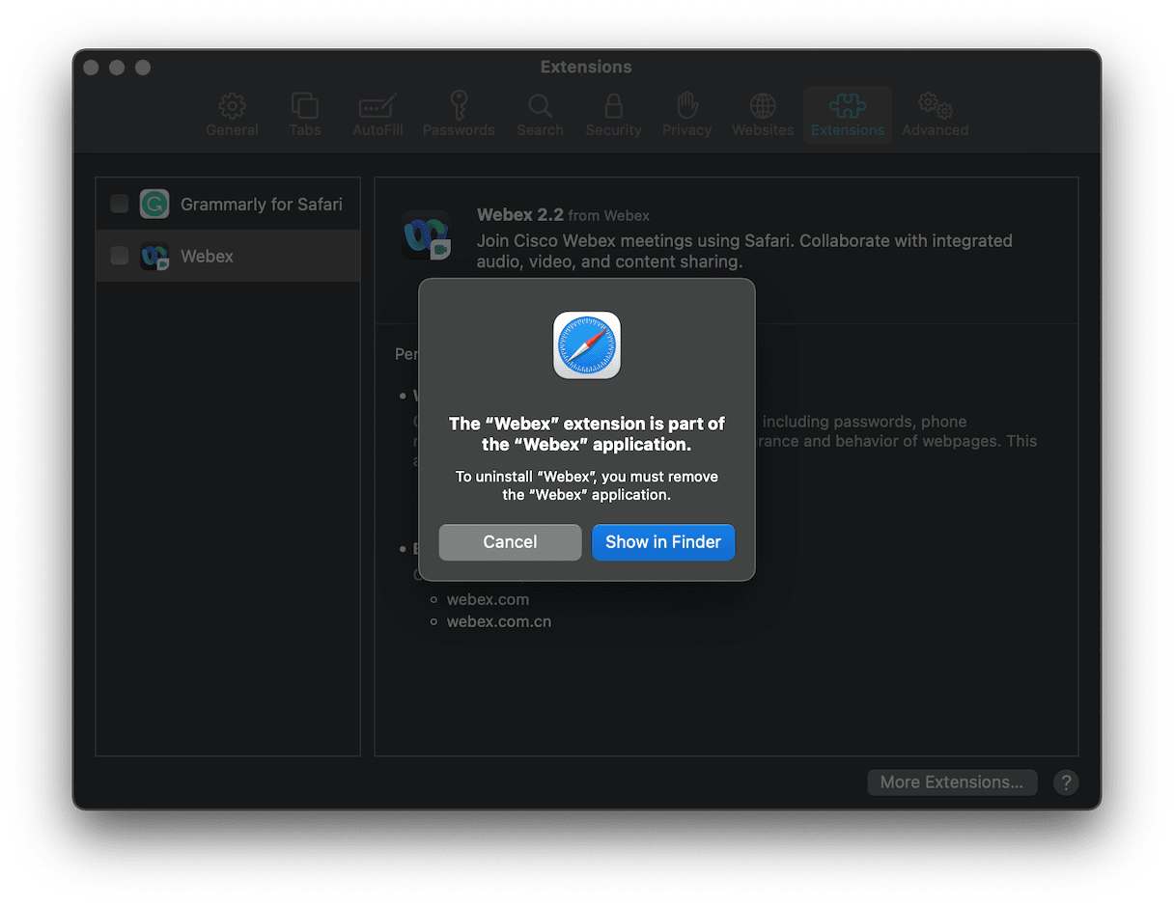Select the Extensions tab
Image resolution: width=1174 pixels, height=906 pixels.
tap(848, 115)
